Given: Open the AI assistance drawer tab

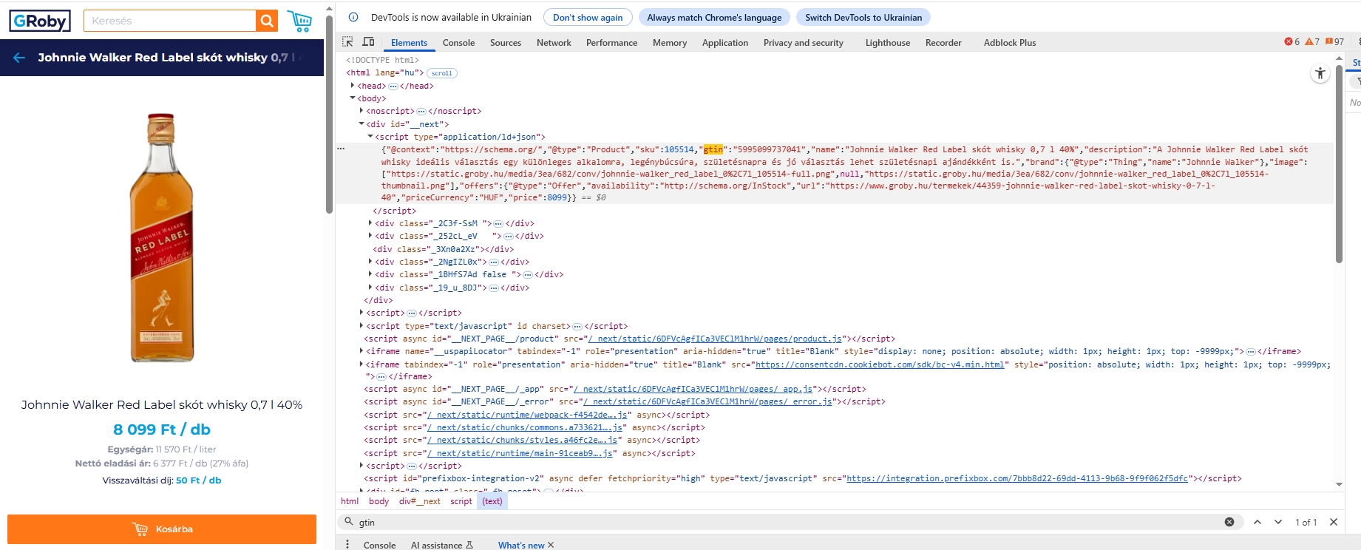Looking at the screenshot, I should point(442,545).
